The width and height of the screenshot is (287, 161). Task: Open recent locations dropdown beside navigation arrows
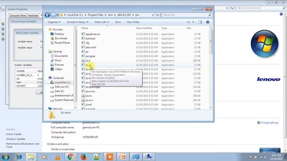point(57,15)
